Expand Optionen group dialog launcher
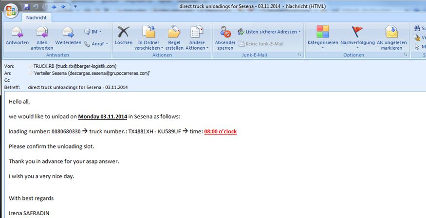This screenshot has width=426, height=218. pos(406,55)
